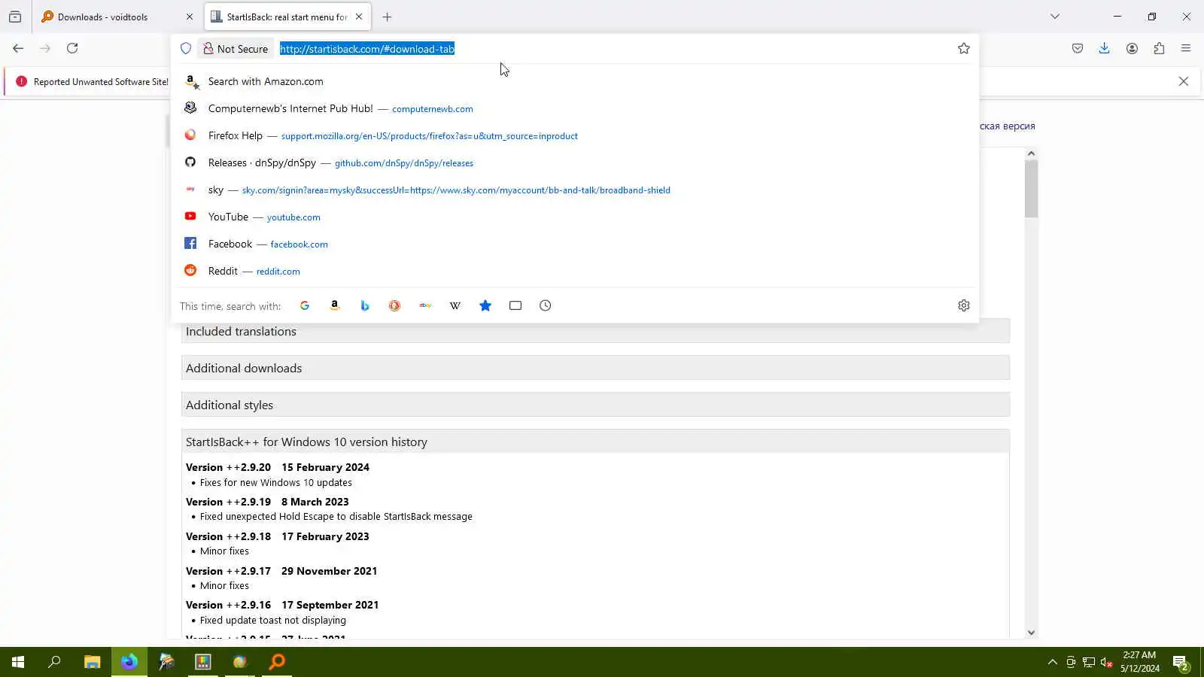Screen dimensions: 1204x677
Task: Click the Version ++2.9.17 29 November 2021 heading
Action: point(281,571)
